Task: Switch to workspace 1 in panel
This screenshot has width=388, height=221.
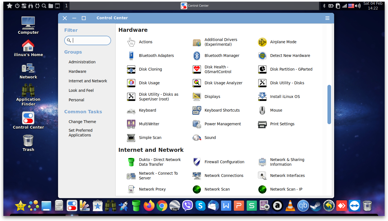Action: [x=66, y=6]
